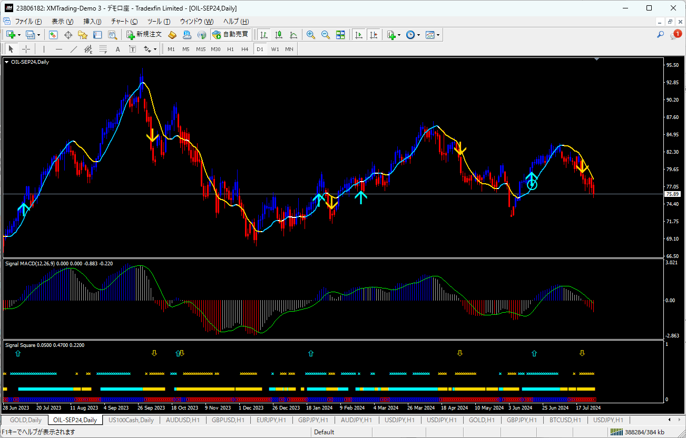Switch to Line Chart display
This screenshot has height=438, width=686.
tap(293, 35)
